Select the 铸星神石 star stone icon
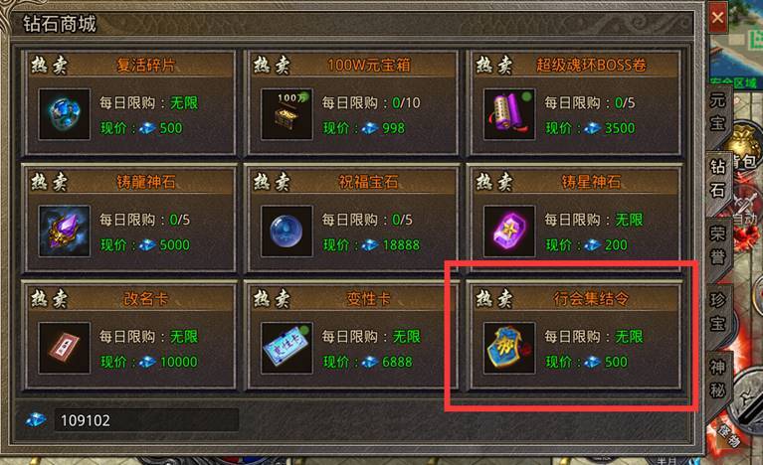The image size is (763, 465). pos(509,231)
